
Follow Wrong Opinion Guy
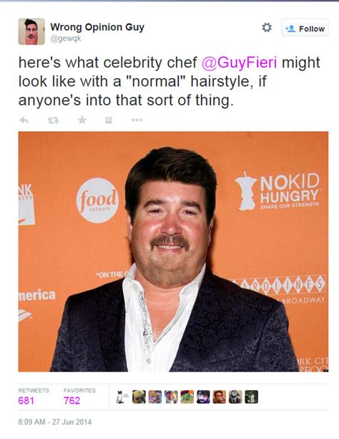[305, 28]
